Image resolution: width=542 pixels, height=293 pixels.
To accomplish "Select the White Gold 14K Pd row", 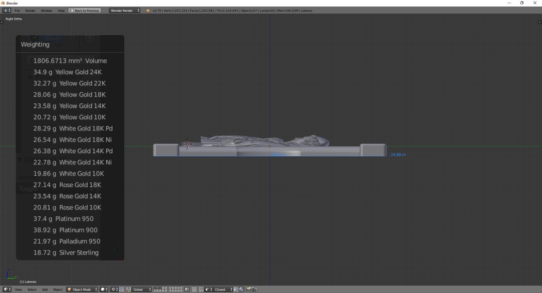I will click(73, 151).
